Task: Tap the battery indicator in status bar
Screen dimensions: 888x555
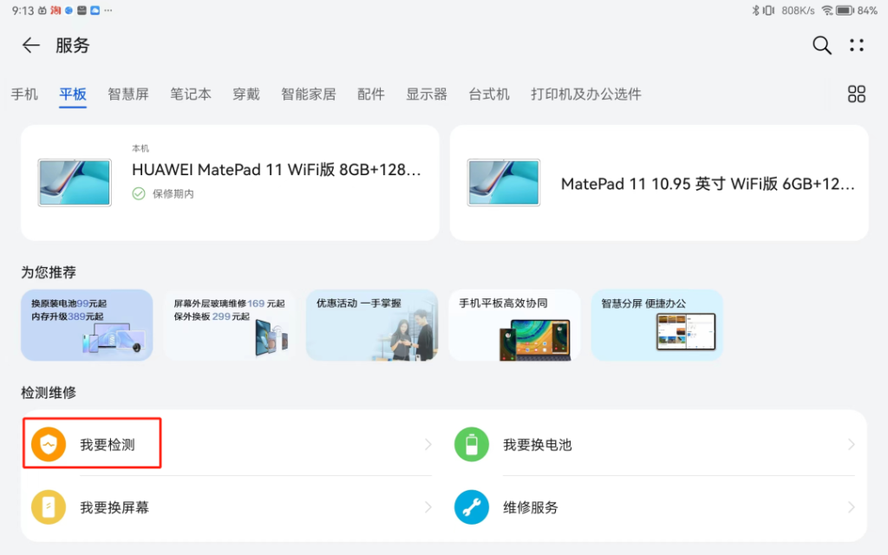Action: tap(845, 10)
